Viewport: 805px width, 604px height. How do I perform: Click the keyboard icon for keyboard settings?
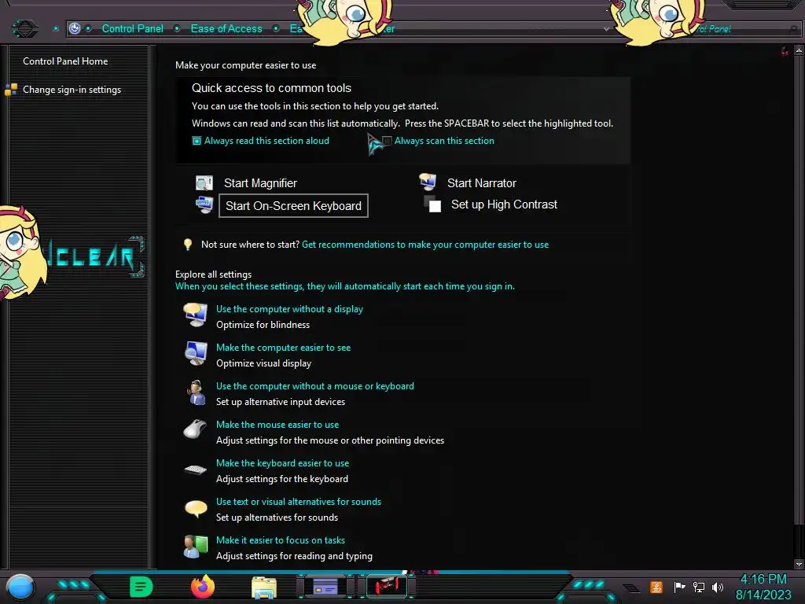pos(196,470)
